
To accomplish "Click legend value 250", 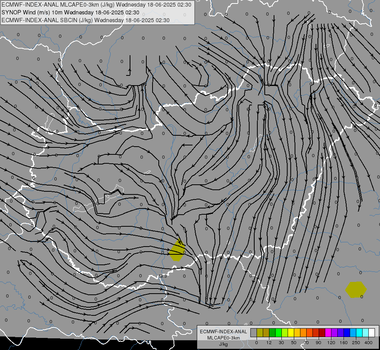I will (356, 343).
